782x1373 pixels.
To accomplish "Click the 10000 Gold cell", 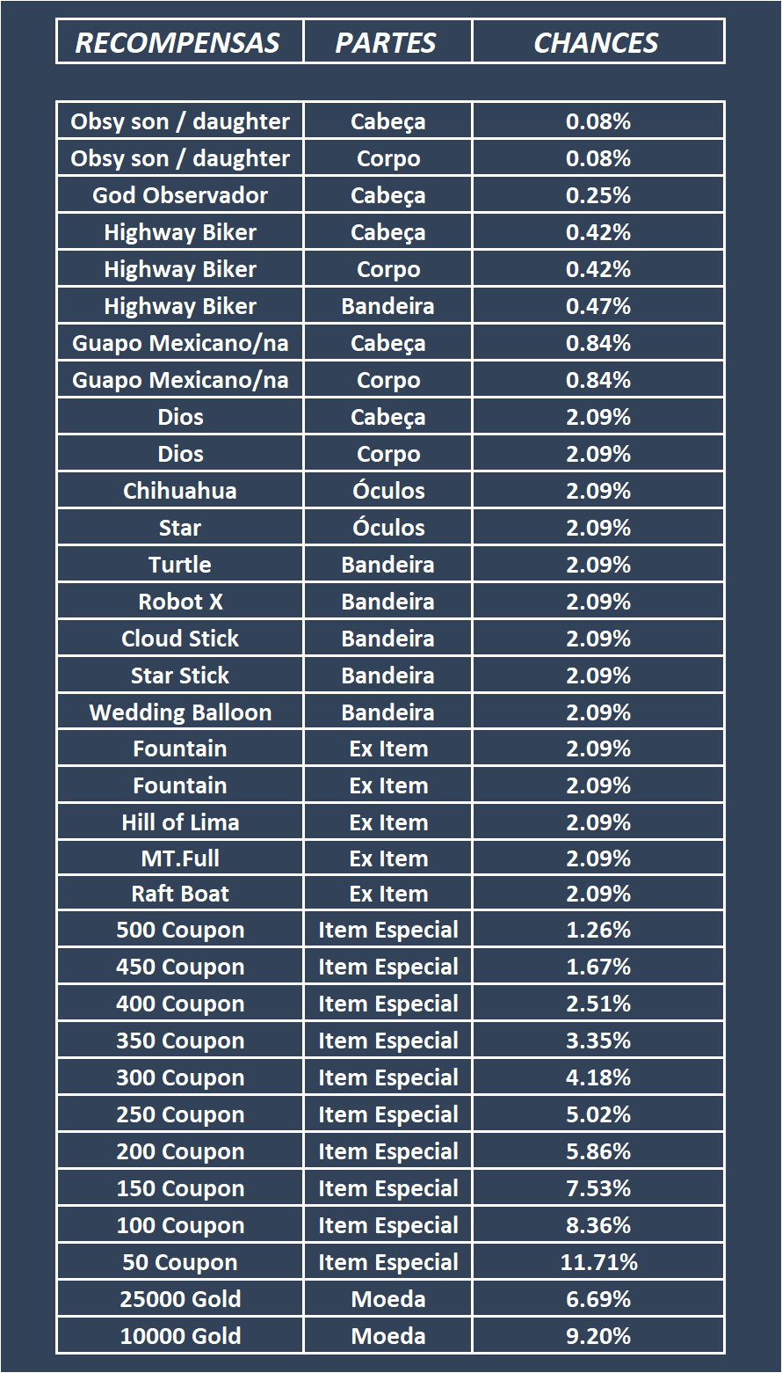I will click(x=180, y=1336).
